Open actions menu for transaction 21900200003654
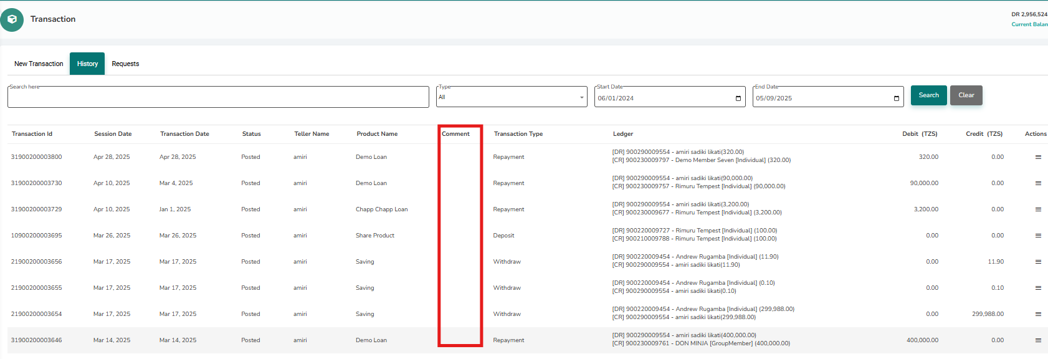This screenshot has height=359, width=1048. point(1038,314)
